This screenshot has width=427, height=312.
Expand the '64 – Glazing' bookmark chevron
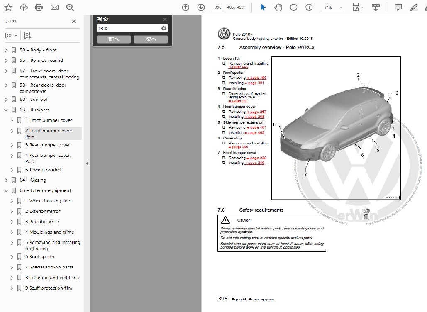[x=6, y=180]
